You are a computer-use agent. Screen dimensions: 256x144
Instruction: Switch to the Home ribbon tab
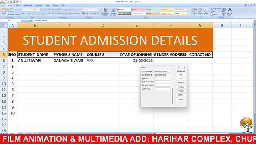(10, 5)
